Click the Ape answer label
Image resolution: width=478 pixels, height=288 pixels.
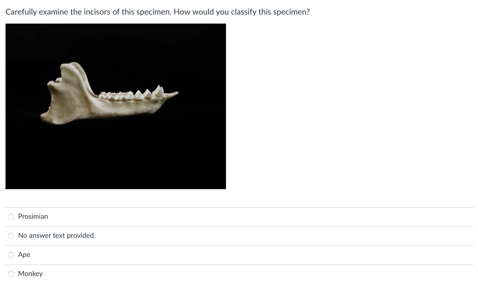click(24, 255)
